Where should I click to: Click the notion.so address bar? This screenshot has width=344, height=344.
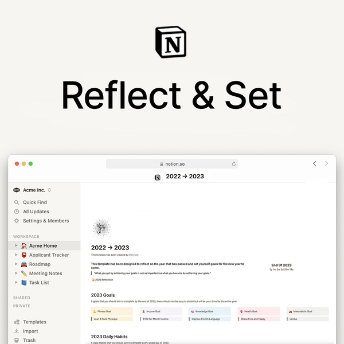point(172,164)
